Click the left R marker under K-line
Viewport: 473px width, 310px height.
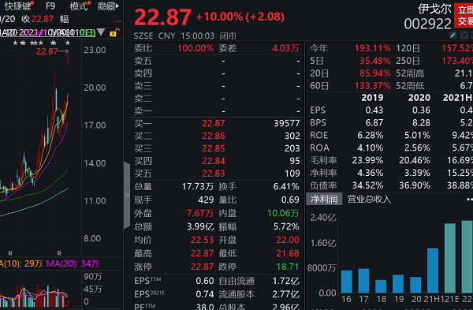(x=10, y=253)
